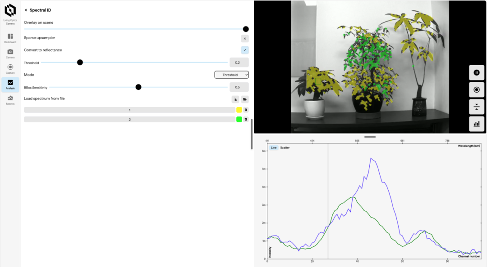
Task: Disable Convert to reflectance checkbox
Action: (245, 50)
